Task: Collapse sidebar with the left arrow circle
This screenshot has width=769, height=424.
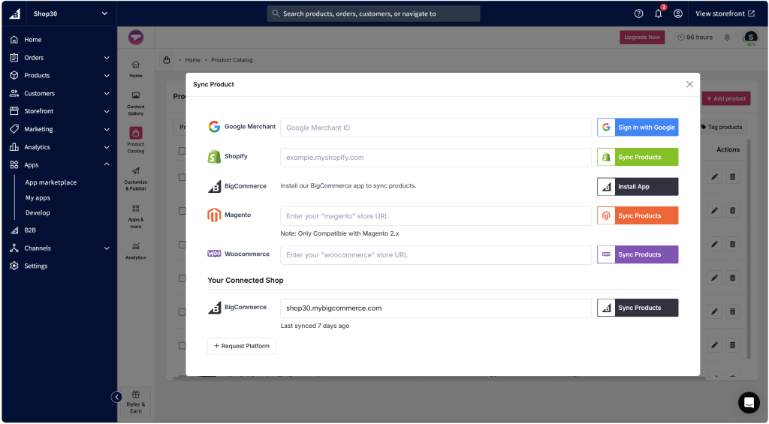Action: point(116,397)
